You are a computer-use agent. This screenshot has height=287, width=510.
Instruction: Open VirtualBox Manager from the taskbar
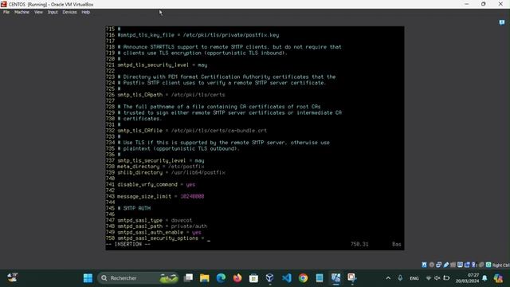tap(270, 278)
